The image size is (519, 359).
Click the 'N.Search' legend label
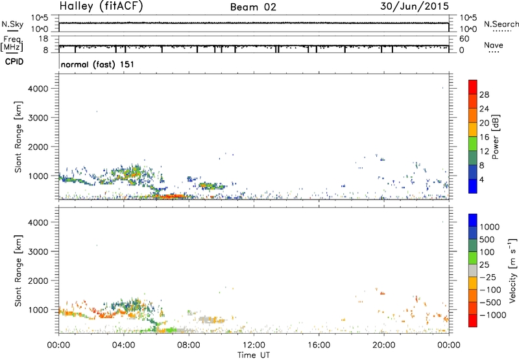click(501, 24)
